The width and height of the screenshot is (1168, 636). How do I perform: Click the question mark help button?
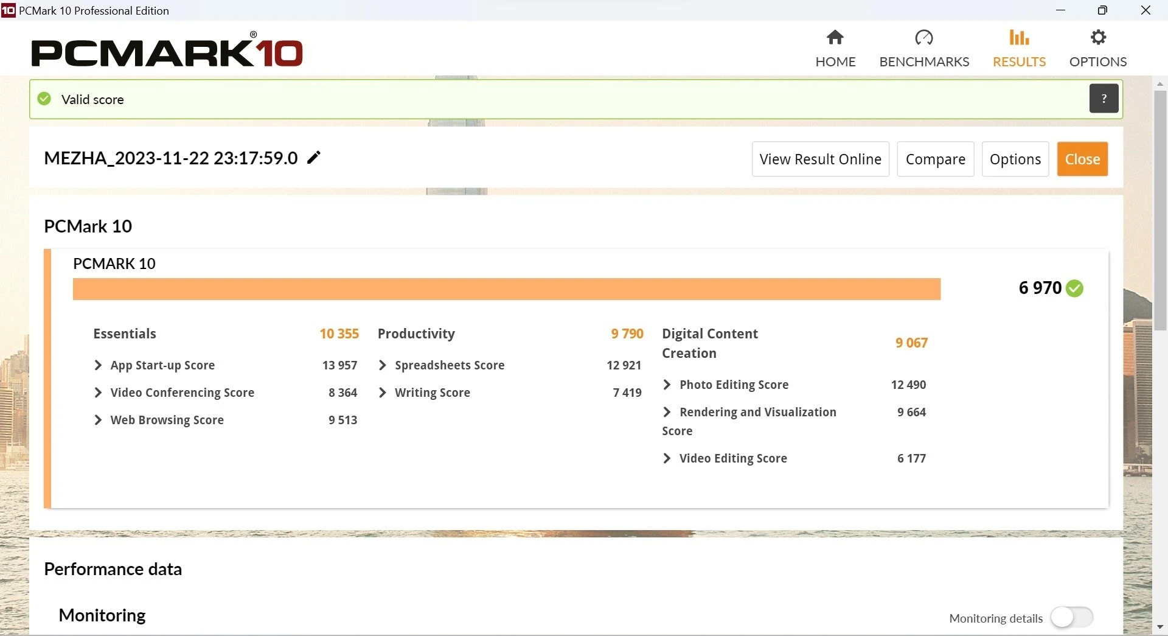click(1104, 99)
